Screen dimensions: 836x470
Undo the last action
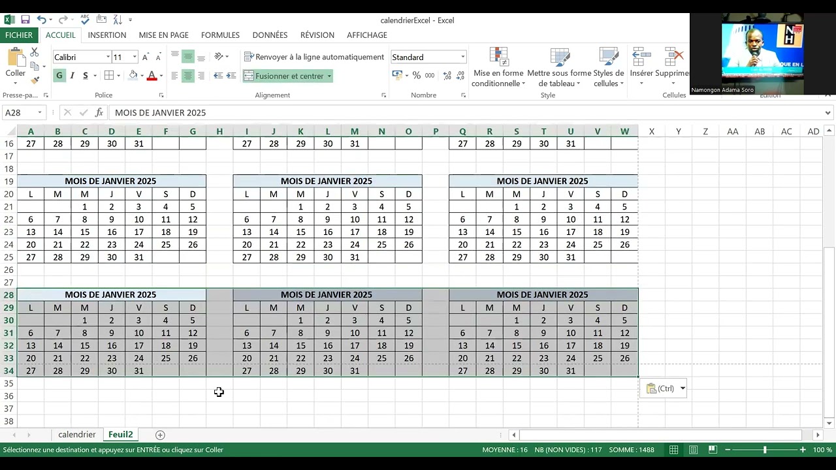pos(41,20)
